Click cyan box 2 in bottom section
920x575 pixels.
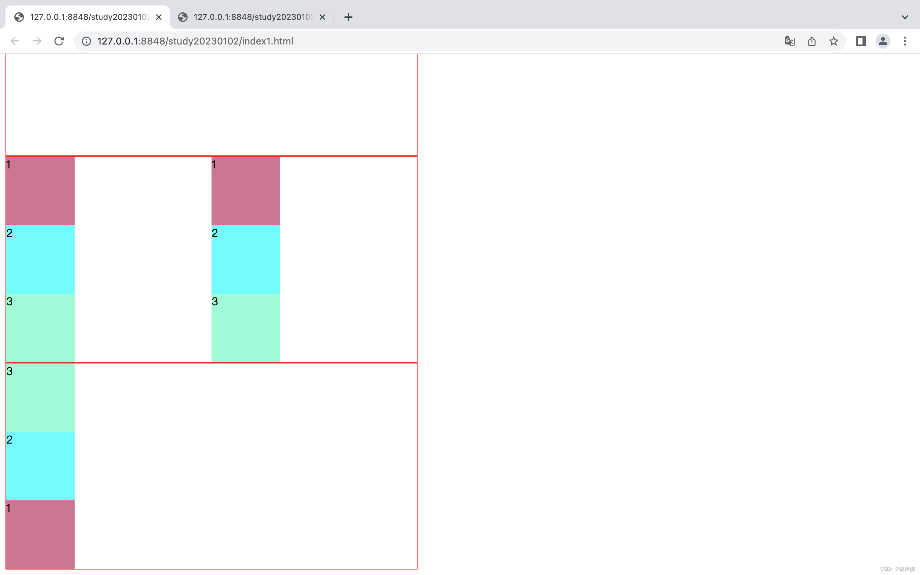click(x=40, y=466)
